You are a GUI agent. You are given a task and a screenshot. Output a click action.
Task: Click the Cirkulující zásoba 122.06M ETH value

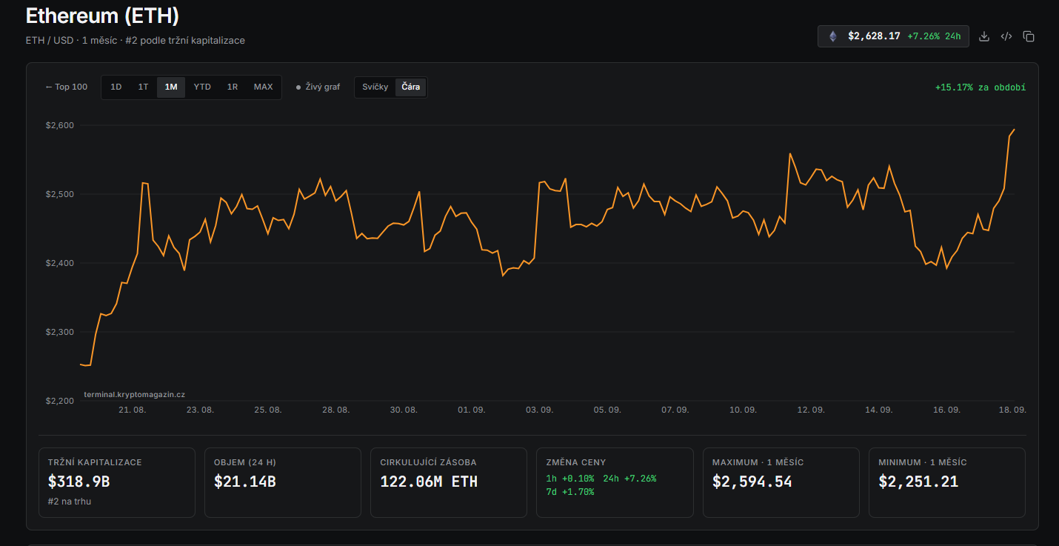(x=429, y=482)
